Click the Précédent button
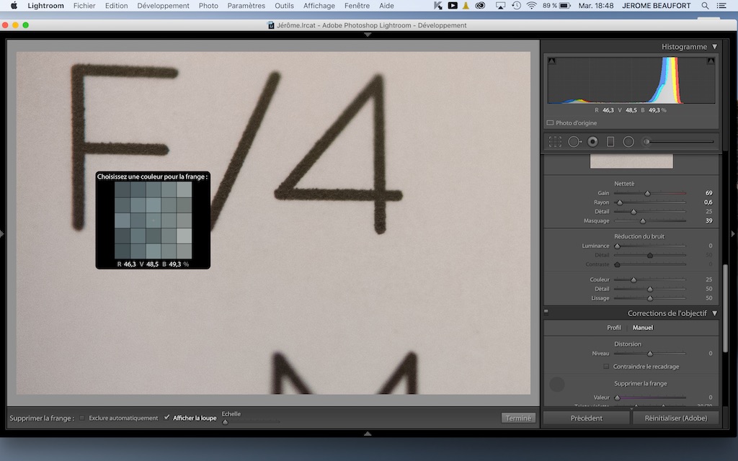The height and width of the screenshot is (461, 738). coord(587,418)
